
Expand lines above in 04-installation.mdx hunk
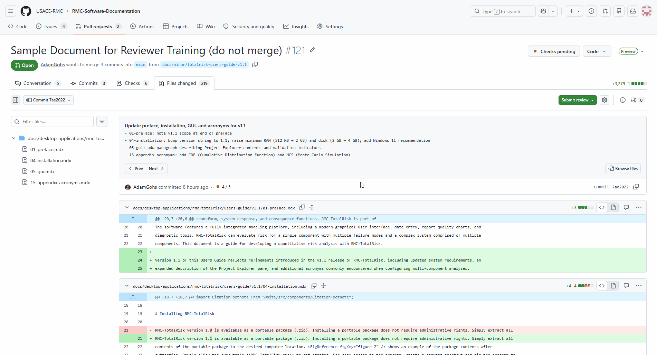(133, 297)
